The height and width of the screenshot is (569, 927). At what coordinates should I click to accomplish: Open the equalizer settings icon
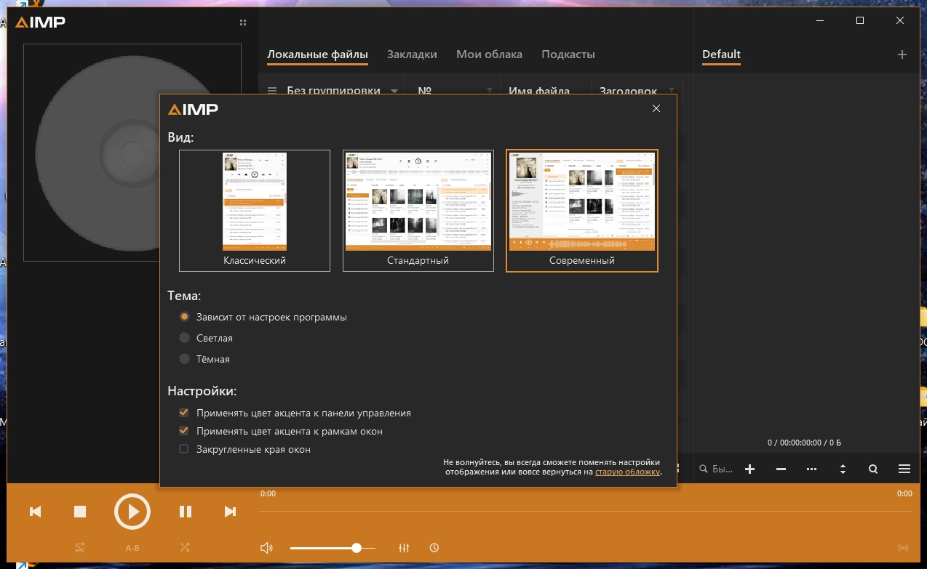pos(405,548)
